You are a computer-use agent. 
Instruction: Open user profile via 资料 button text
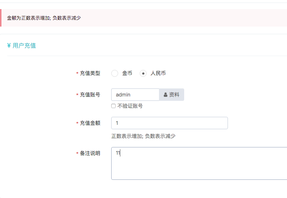click(x=174, y=95)
